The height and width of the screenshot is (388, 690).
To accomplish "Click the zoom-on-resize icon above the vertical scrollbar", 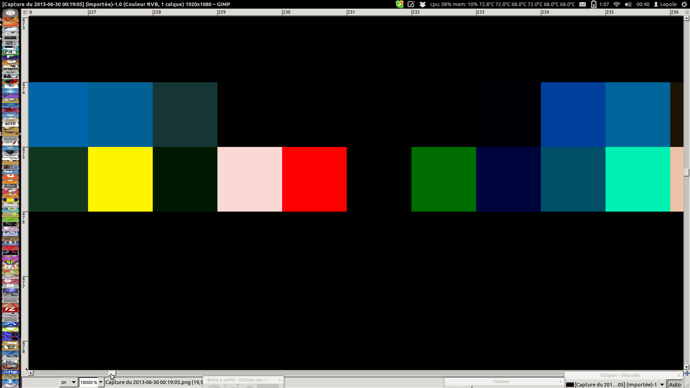I will coord(687,12).
